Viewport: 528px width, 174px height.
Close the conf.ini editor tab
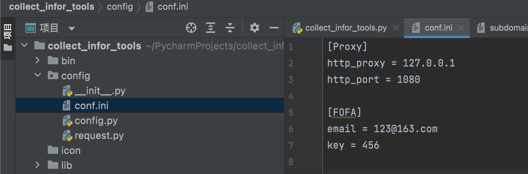[461, 28]
